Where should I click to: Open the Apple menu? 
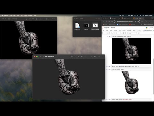(x=2, y=15)
